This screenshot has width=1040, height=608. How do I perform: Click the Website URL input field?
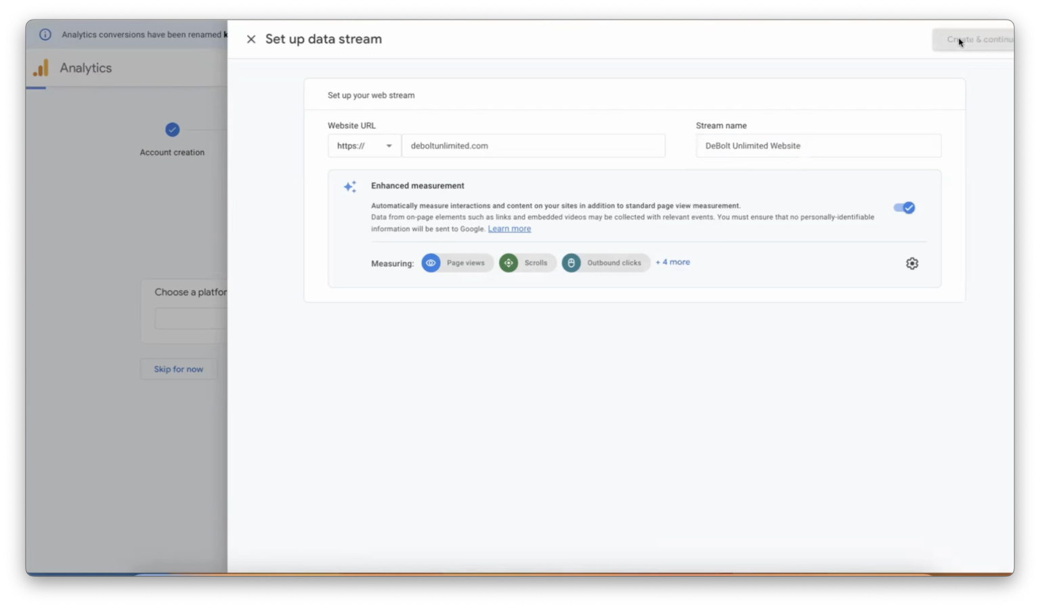click(534, 146)
